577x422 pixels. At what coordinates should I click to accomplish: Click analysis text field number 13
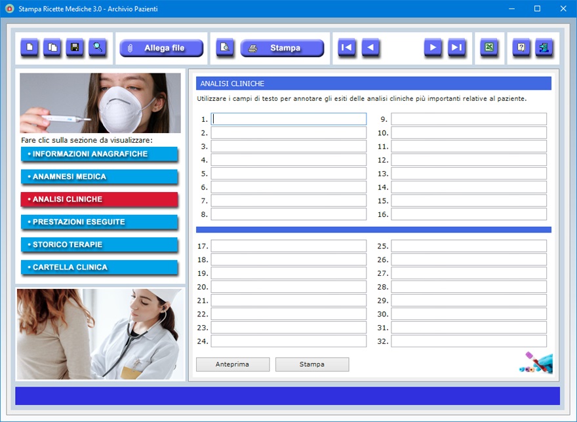(x=469, y=174)
